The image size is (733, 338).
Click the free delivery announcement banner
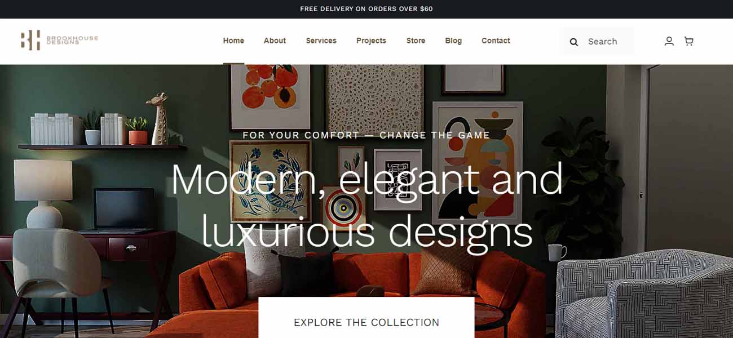366,9
